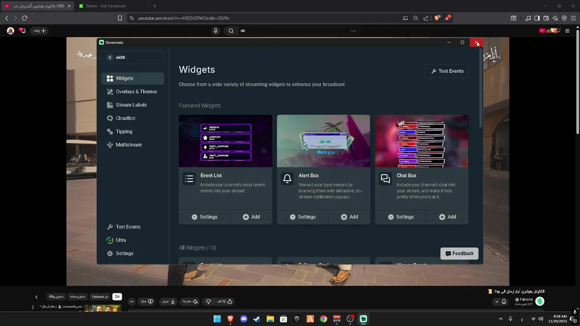
Task: Show hidden system tray icons
Action: click(x=501, y=319)
